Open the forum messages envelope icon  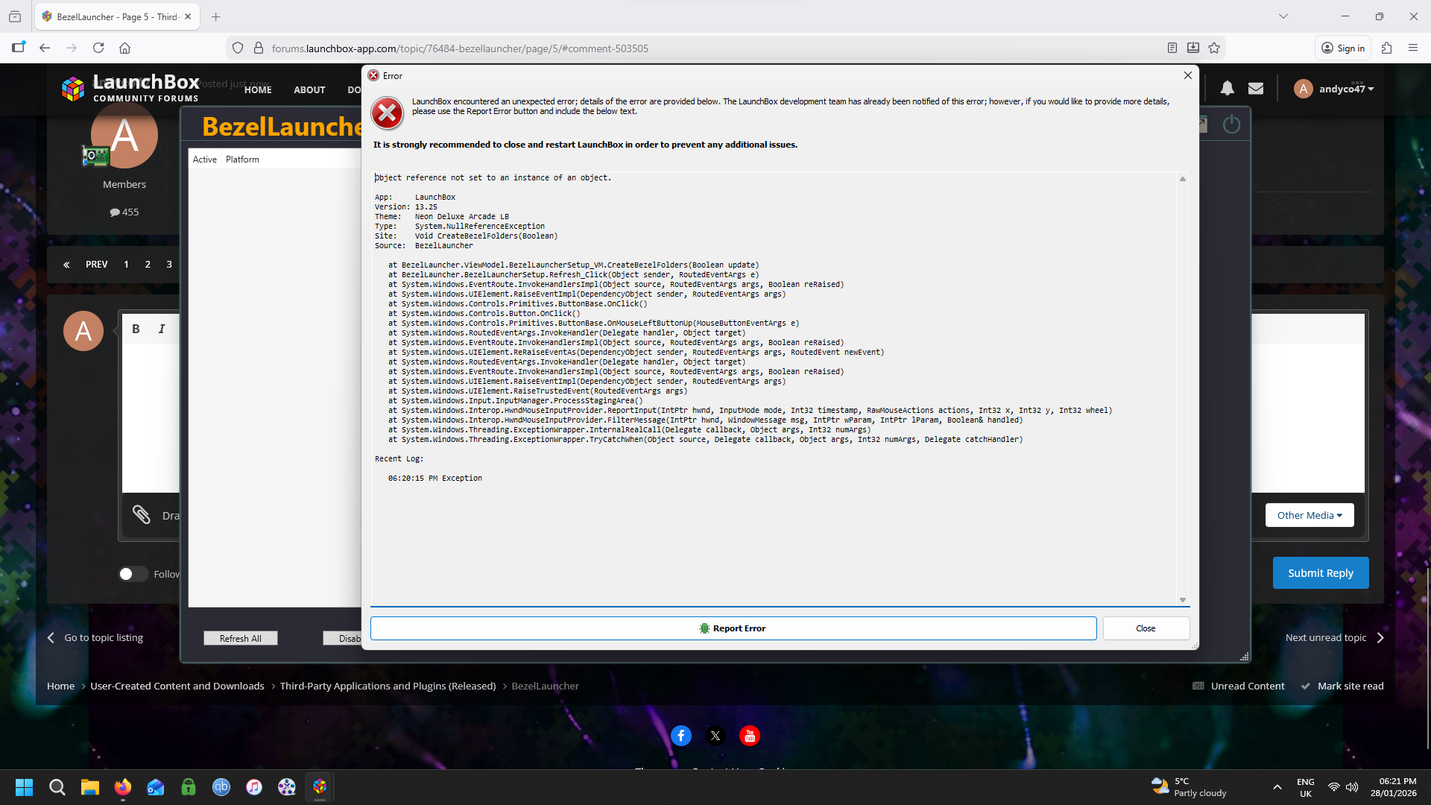pos(1256,89)
